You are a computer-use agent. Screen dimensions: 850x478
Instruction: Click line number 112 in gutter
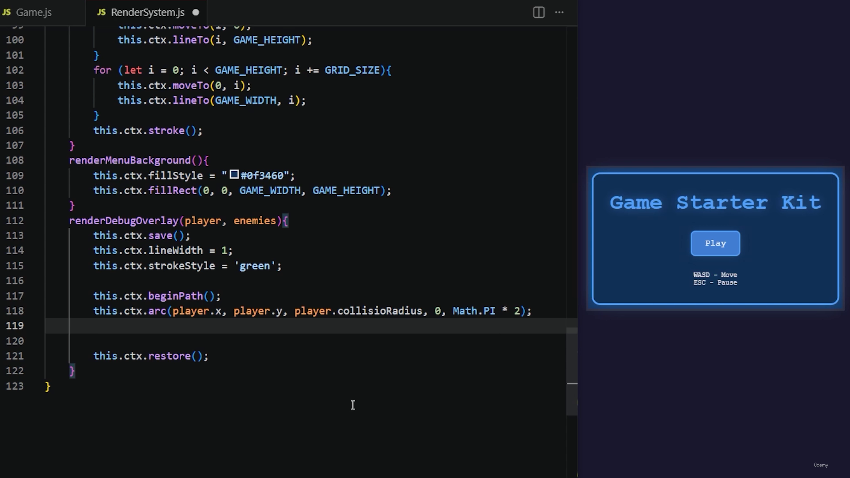click(x=15, y=221)
